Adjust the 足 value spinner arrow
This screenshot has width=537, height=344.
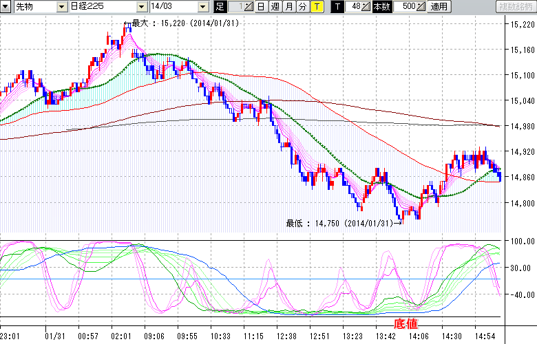250,7
